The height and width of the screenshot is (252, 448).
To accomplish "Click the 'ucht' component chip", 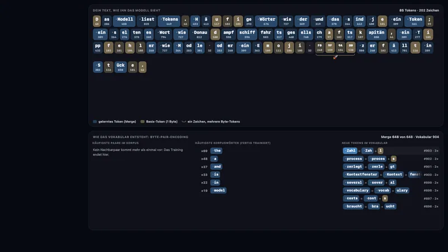I will [x=390, y=206].
